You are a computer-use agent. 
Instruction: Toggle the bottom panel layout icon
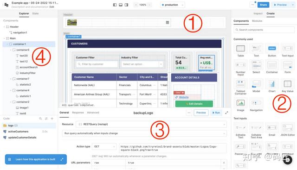(x=121, y=5)
